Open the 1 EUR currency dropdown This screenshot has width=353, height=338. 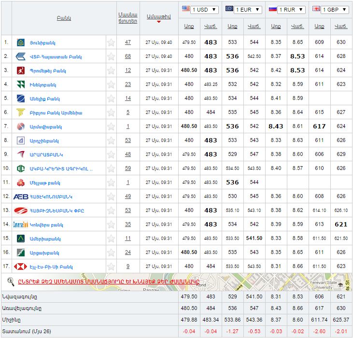[248, 10]
